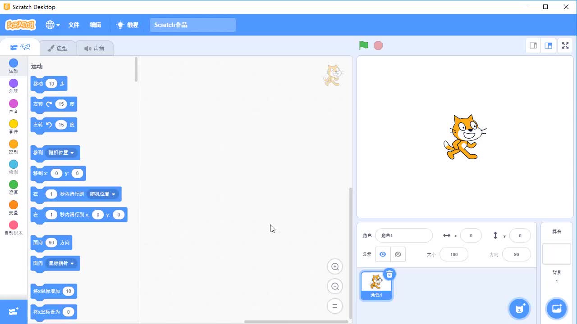Viewport: 577px width, 324px height.
Task: Switch to large stage layout
Action: [x=548, y=45]
